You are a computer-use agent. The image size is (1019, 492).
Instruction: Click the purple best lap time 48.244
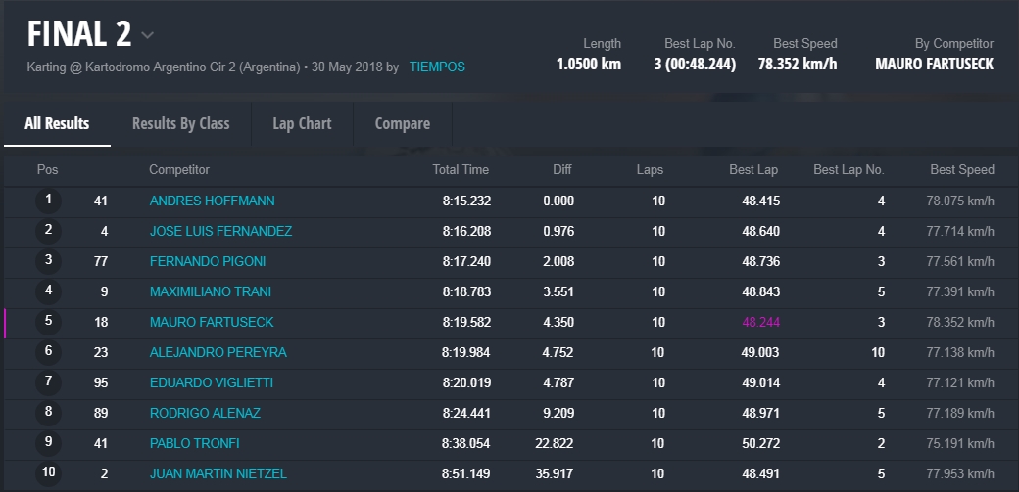pos(760,323)
